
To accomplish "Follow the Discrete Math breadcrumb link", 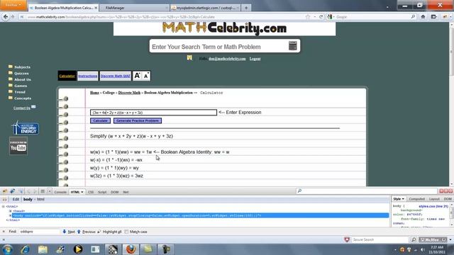I will tap(129, 93).
